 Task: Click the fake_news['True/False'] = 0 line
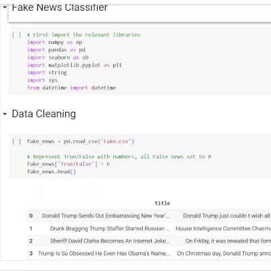click(x=68, y=164)
